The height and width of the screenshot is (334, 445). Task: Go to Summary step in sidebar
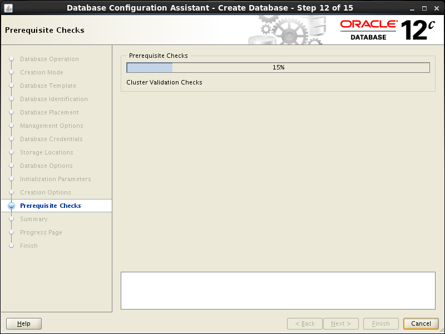(34, 219)
